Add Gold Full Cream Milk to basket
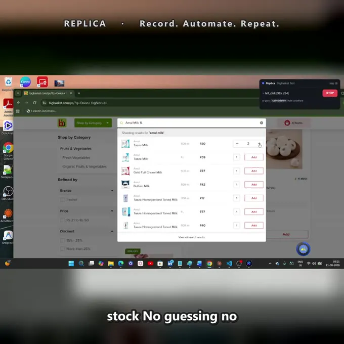The width and height of the screenshot is (344, 344). (x=254, y=171)
